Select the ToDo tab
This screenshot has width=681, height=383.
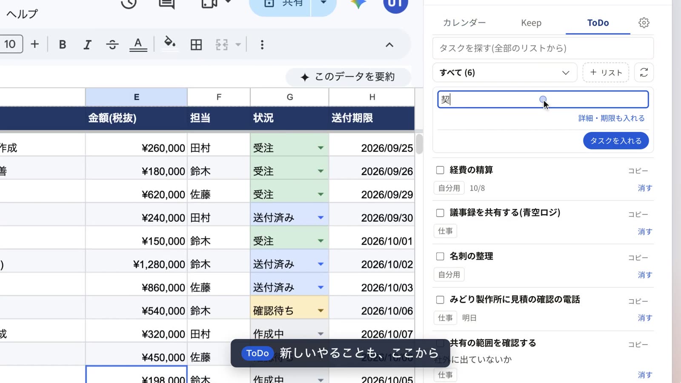(598, 23)
